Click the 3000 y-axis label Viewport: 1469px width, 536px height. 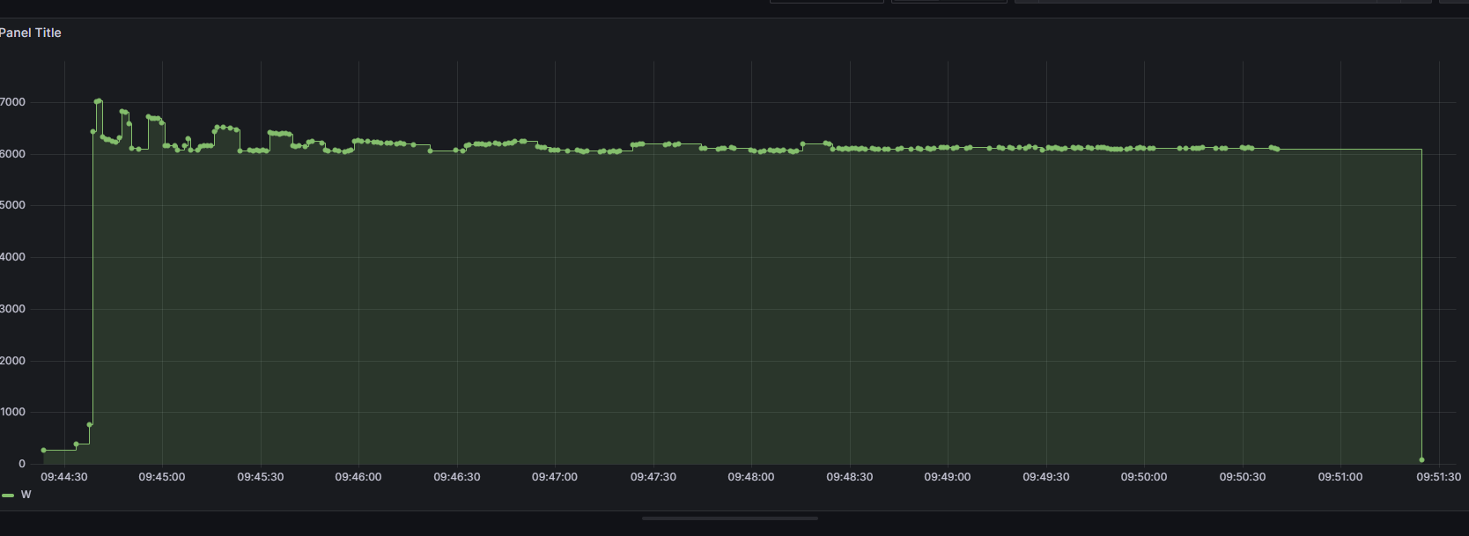13,309
